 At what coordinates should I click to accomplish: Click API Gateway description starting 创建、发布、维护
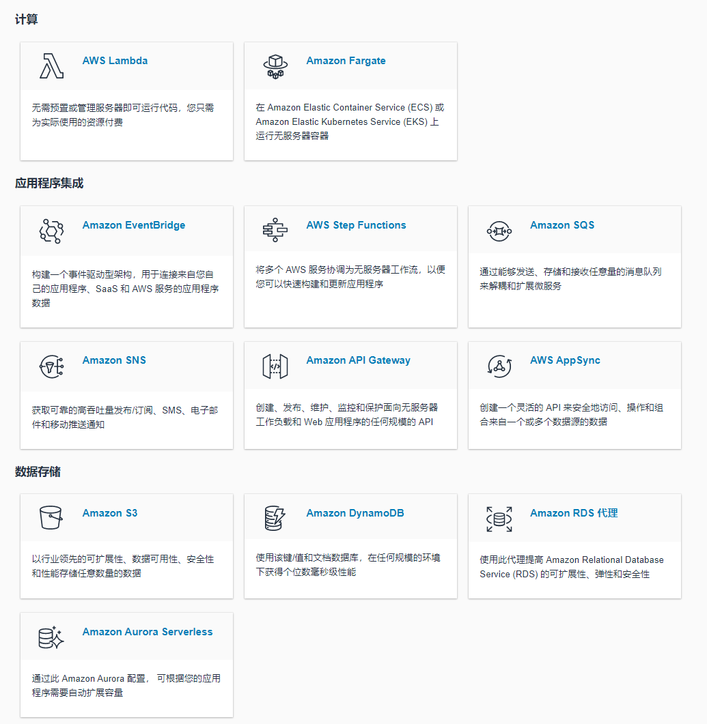(346, 415)
